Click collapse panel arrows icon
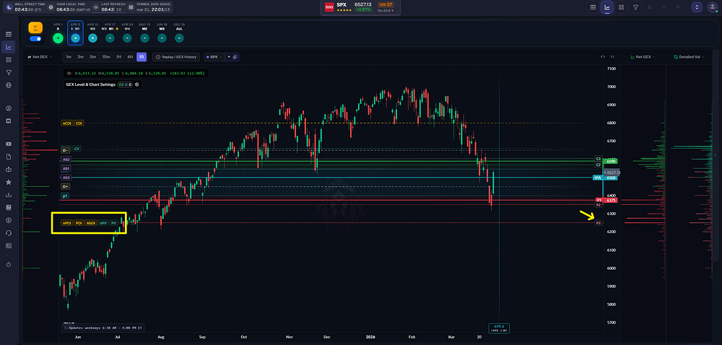This screenshot has height=345, width=722. 612,57
